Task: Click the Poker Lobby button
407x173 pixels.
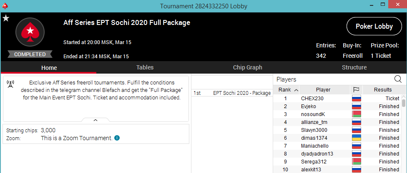Action: (x=374, y=27)
